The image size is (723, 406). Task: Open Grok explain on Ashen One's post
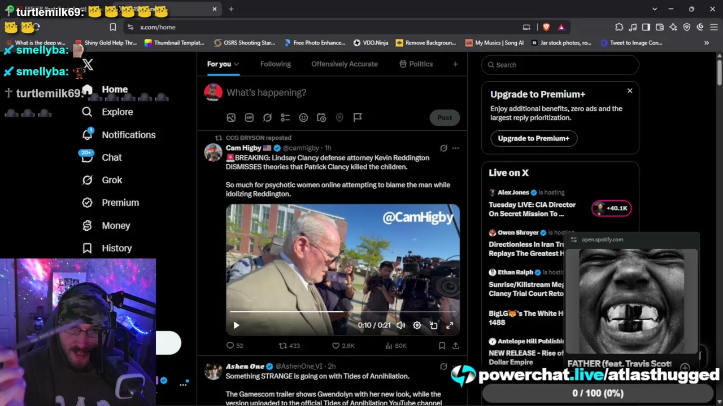tap(443, 367)
